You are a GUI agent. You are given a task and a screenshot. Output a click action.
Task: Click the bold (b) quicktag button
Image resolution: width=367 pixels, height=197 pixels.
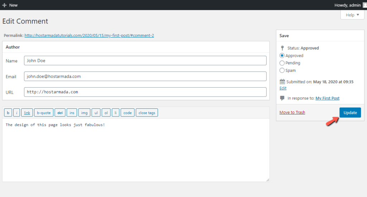[x=8, y=113]
